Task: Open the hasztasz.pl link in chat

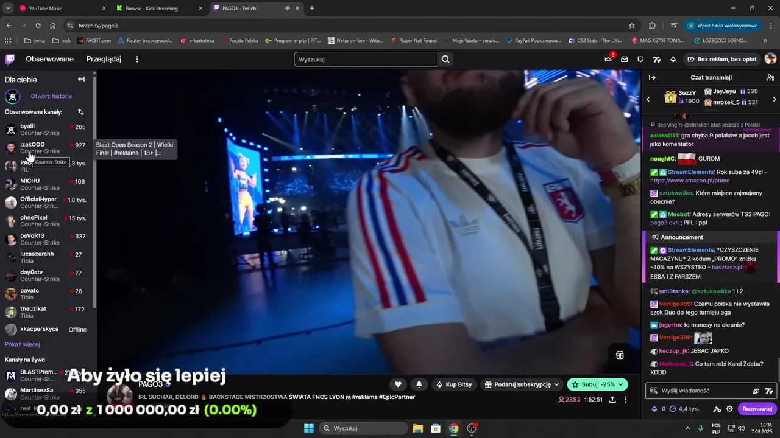Action: [727, 267]
